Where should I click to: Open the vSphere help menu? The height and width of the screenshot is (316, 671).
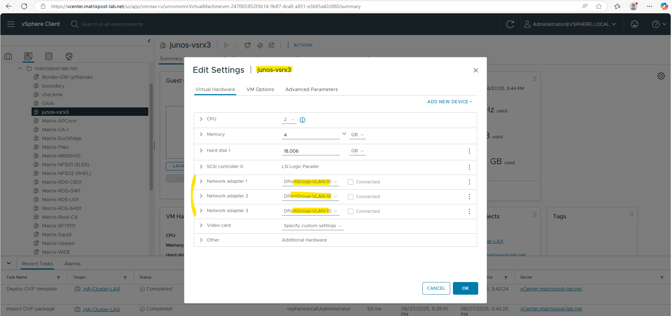click(659, 24)
